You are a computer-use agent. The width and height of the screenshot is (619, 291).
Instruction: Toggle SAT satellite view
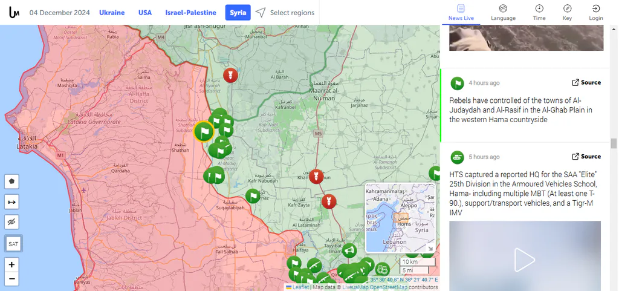point(13,244)
